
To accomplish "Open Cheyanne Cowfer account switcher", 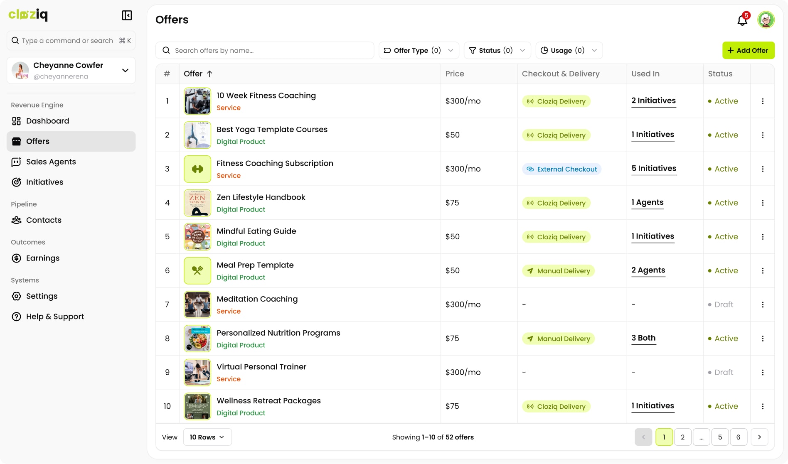I will click(71, 71).
